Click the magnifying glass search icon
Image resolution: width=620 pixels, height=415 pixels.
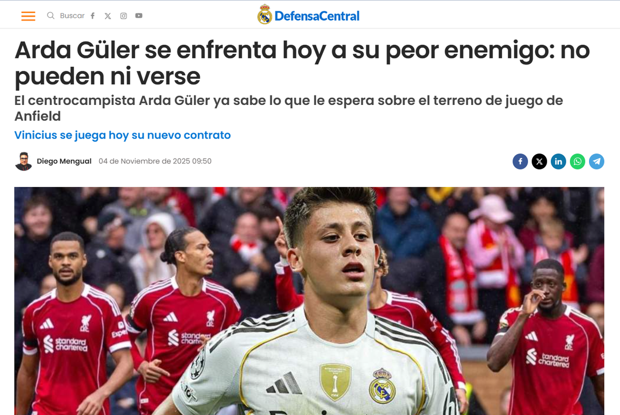[x=51, y=16]
